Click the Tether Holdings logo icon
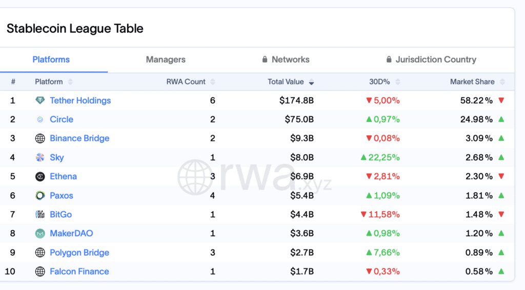The width and height of the screenshot is (525, 290). (40, 100)
